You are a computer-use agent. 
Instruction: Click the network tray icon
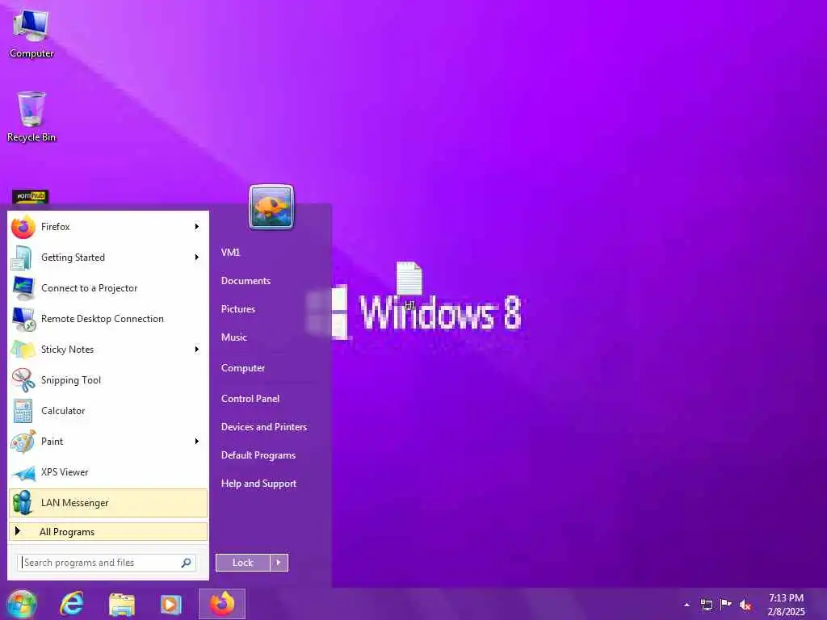click(706, 605)
